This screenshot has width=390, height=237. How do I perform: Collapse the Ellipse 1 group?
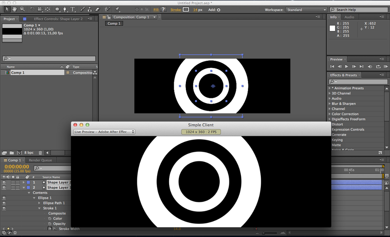pyautogui.click(x=34, y=198)
